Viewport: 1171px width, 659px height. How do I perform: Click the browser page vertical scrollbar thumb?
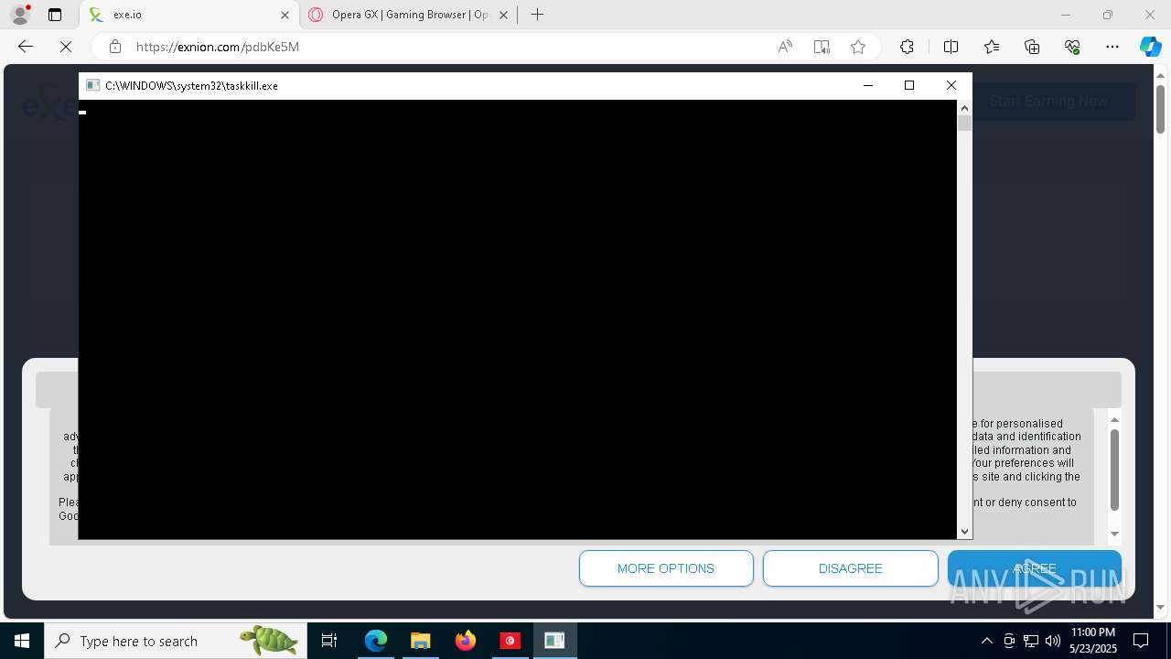click(x=1160, y=110)
